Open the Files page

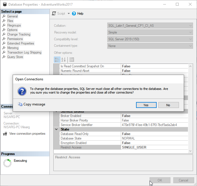[10, 21]
